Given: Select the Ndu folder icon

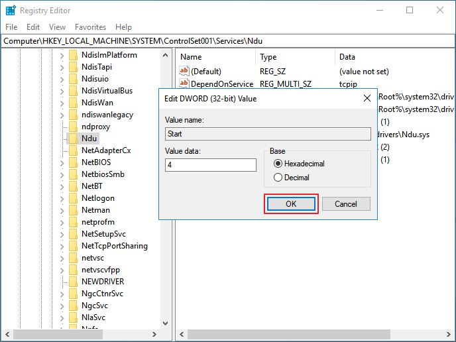Looking at the screenshot, I should (74, 139).
